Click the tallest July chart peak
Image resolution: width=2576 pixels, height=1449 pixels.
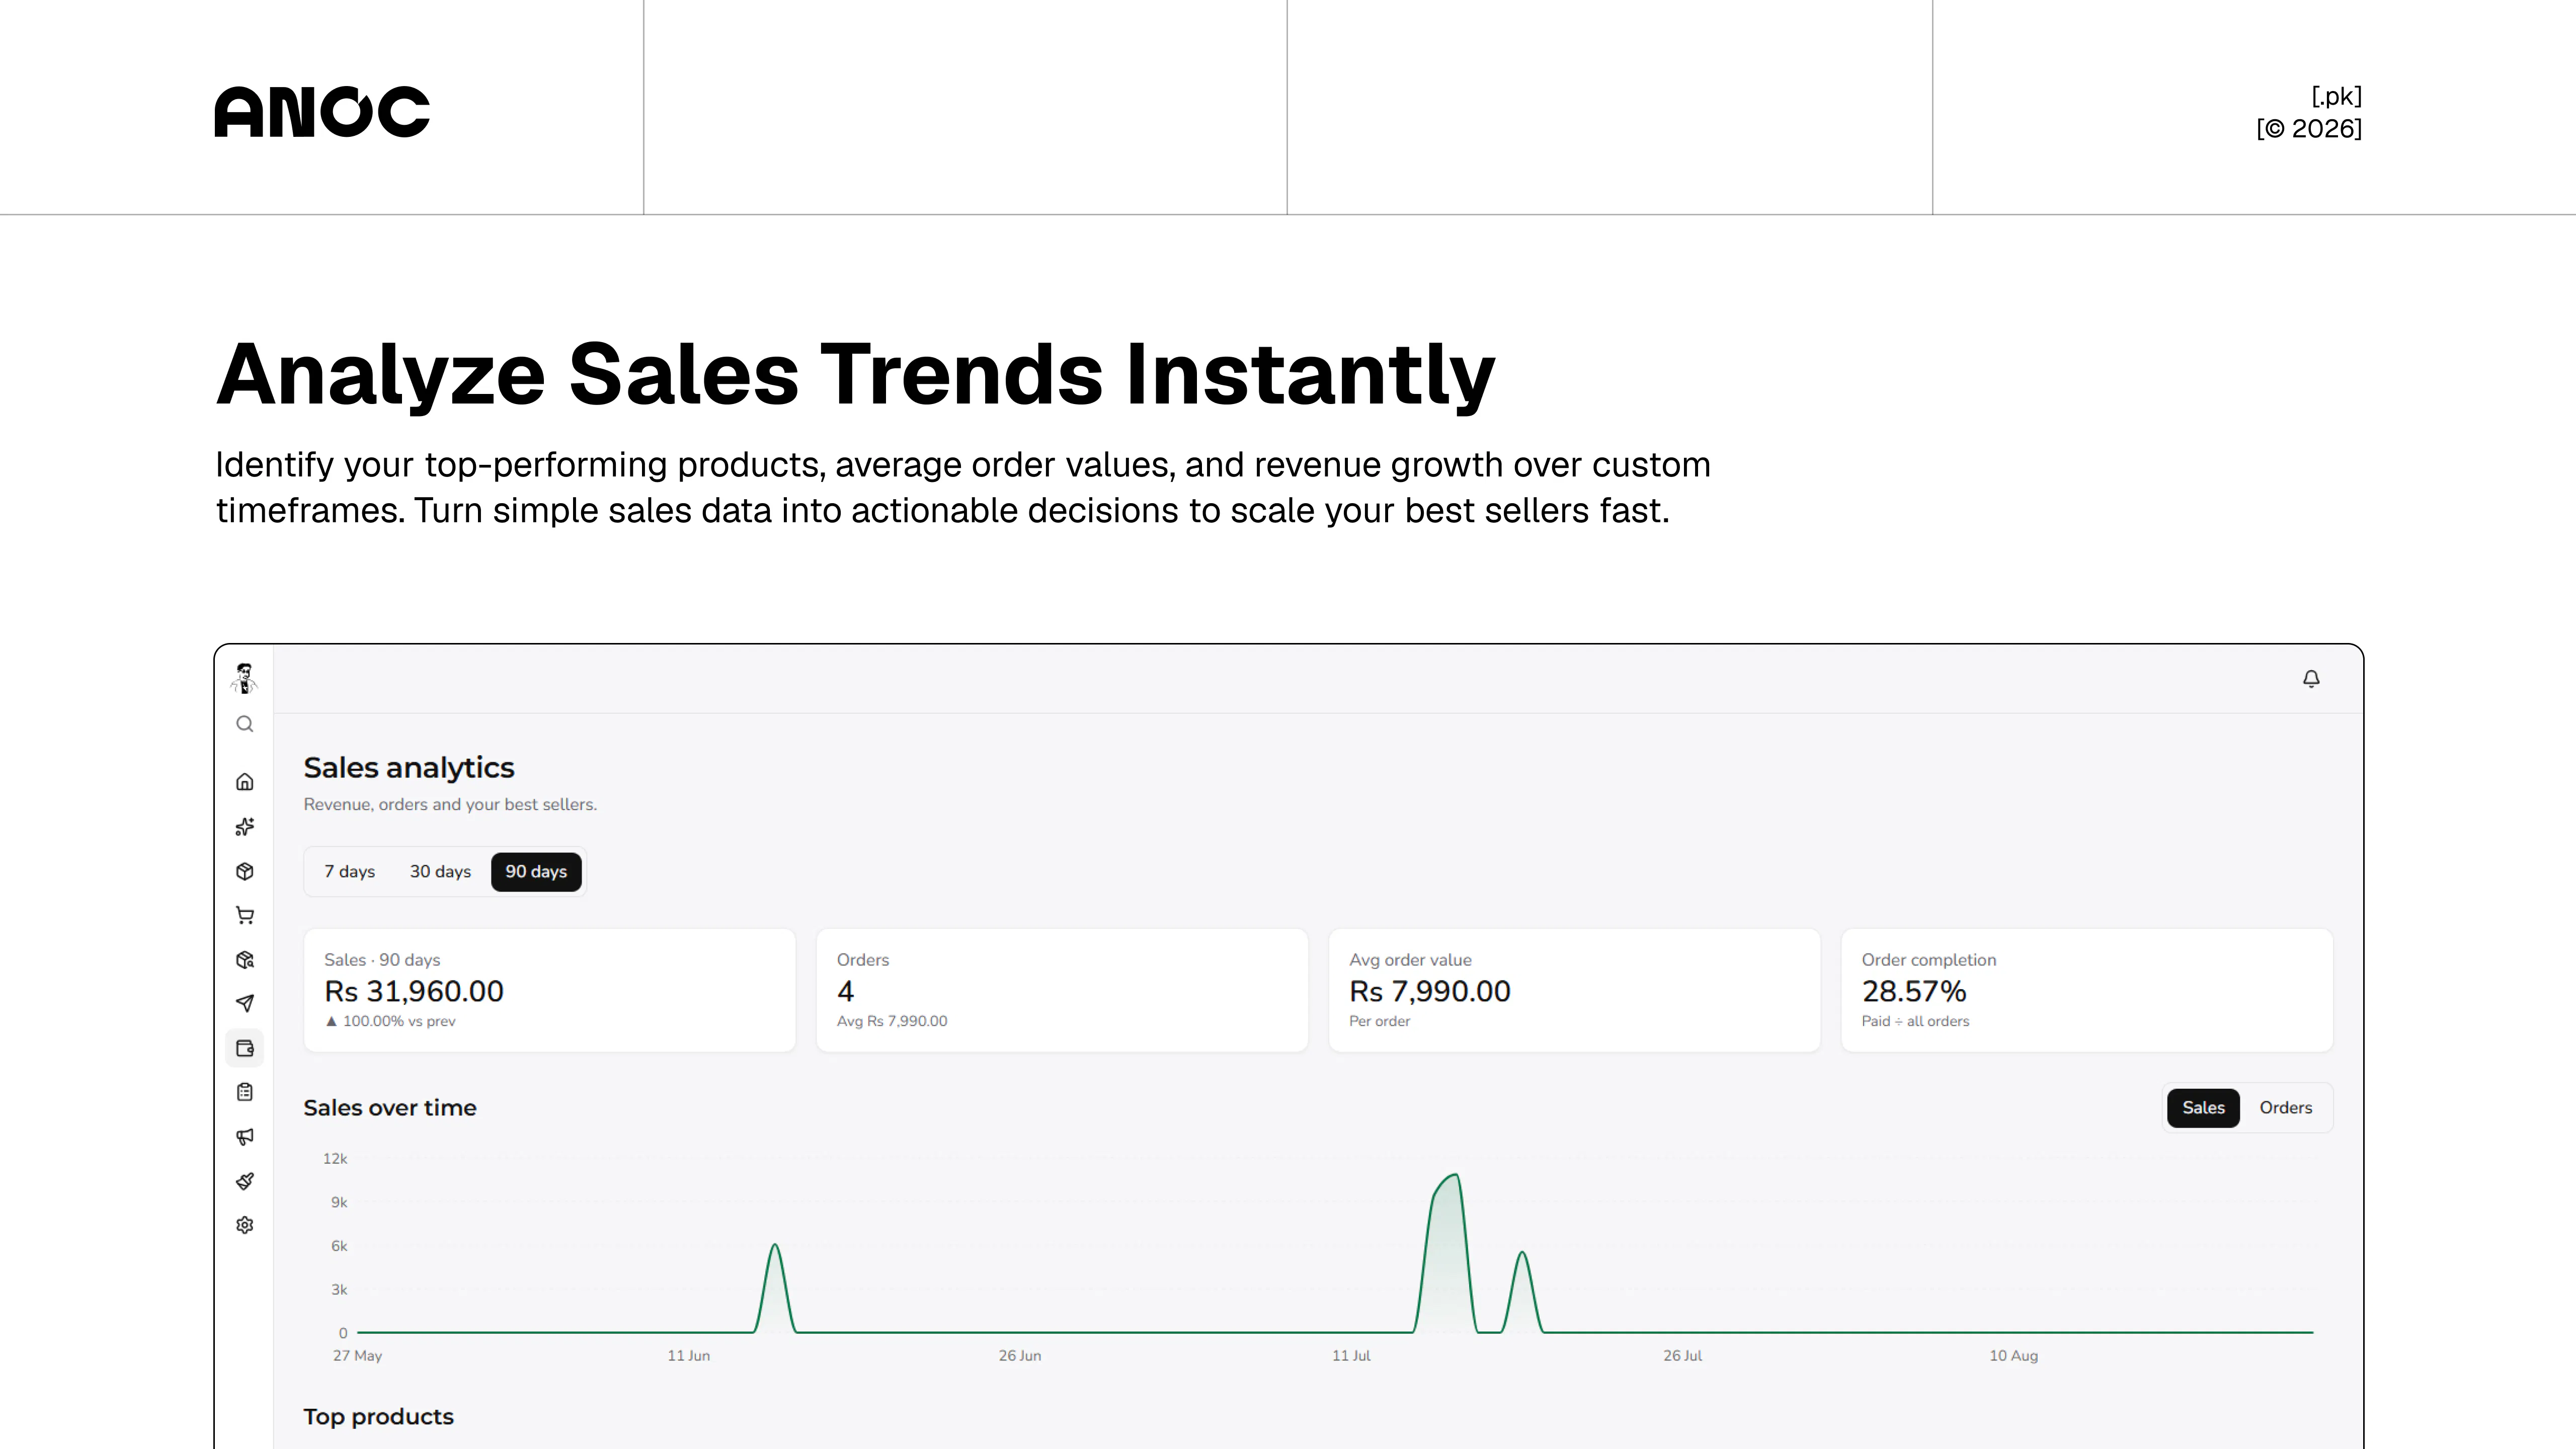tap(1455, 1176)
